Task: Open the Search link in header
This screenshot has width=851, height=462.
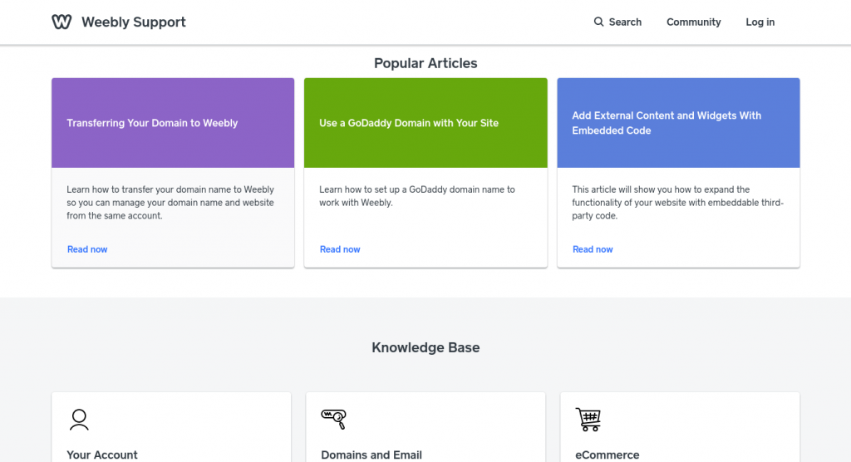Action: 617,22
